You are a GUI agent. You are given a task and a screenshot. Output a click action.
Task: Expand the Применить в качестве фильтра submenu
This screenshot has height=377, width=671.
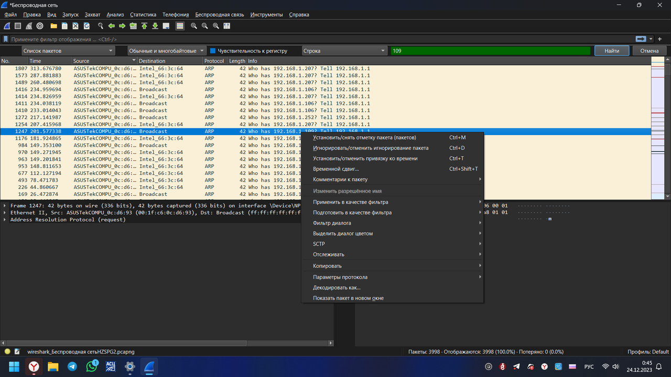click(392, 202)
